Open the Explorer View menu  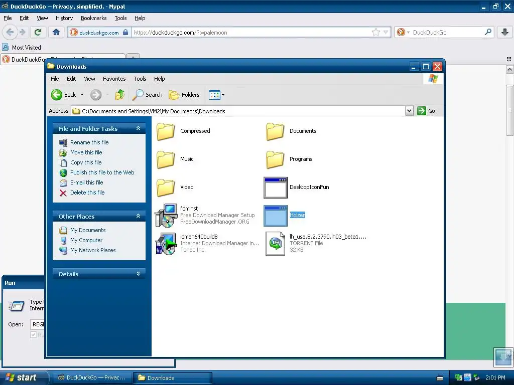pyautogui.click(x=89, y=79)
